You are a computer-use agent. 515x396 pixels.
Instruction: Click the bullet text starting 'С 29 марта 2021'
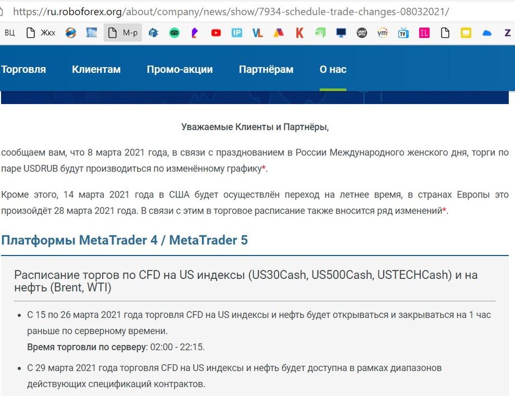coord(234,375)
